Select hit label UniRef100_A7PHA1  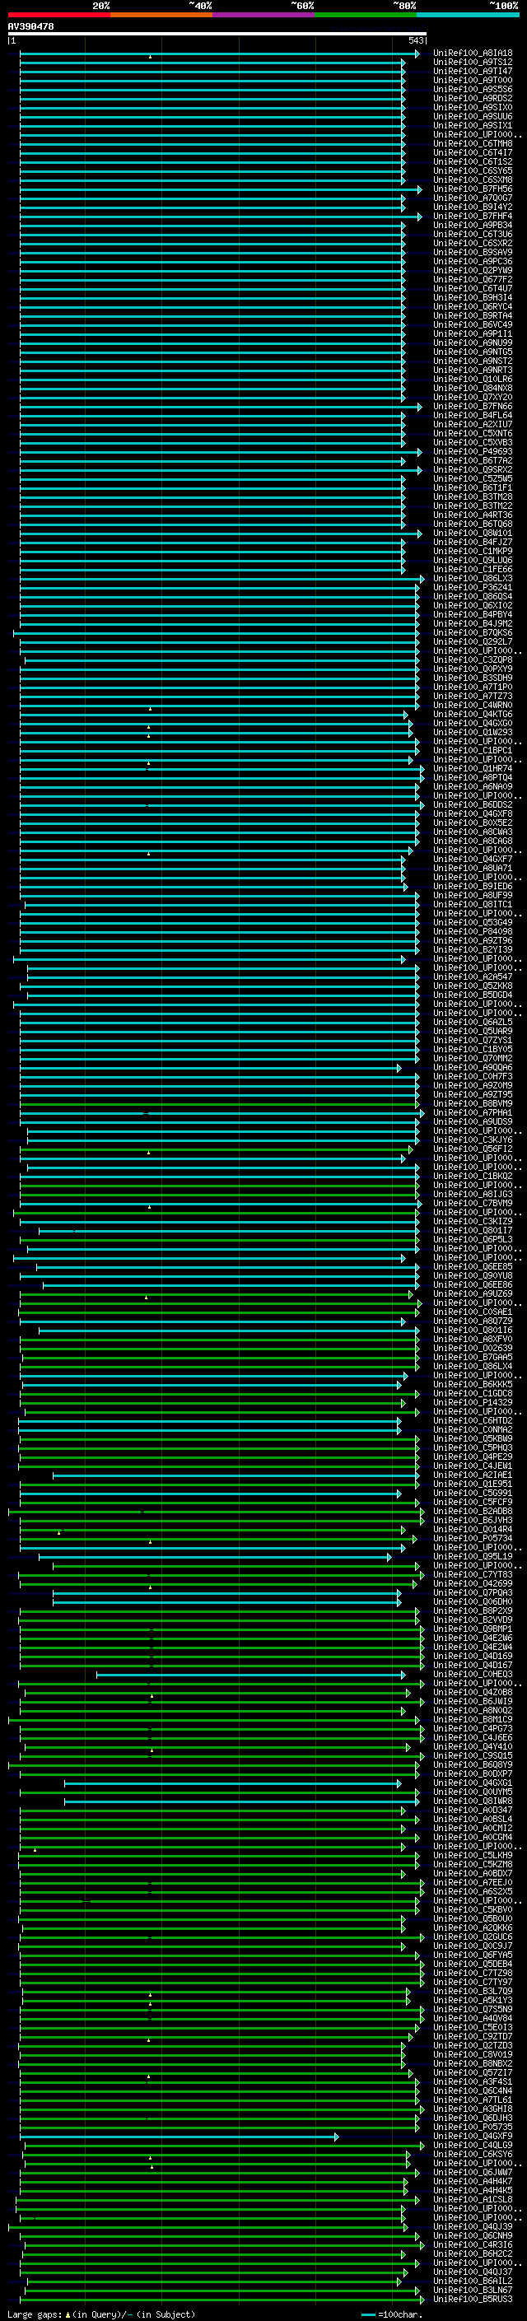click(x=472, y=1113)
